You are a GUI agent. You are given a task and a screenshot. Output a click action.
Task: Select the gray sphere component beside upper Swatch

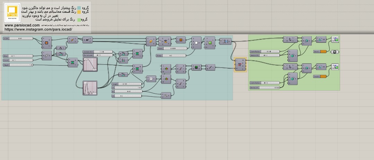(335, 52)
